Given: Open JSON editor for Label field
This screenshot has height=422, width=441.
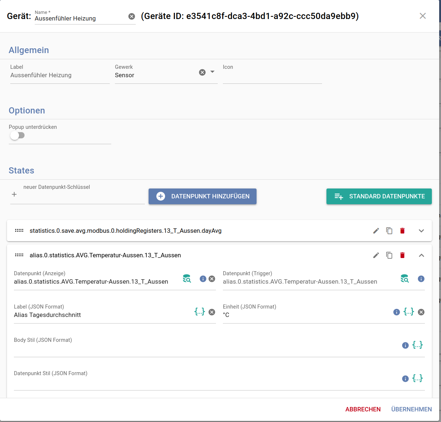Looking at the screenshot, I should tap(199, 312).
